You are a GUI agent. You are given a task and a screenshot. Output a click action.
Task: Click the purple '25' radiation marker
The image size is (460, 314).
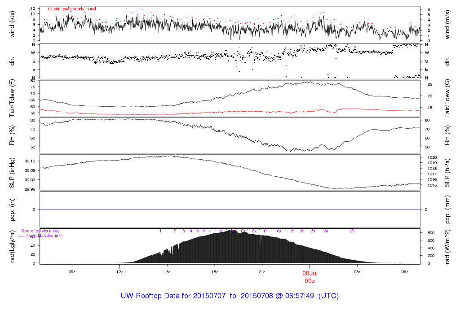(352, 231)
